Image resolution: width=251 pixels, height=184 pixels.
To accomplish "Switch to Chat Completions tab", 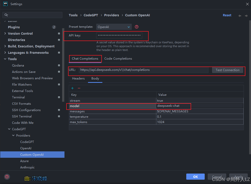I will (x=85, y=59).
